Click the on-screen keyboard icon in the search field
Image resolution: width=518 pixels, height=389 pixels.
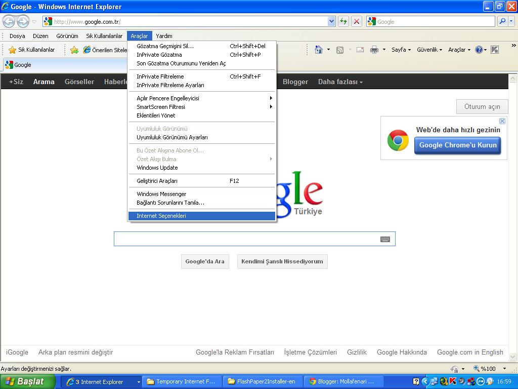pos(385,239)
